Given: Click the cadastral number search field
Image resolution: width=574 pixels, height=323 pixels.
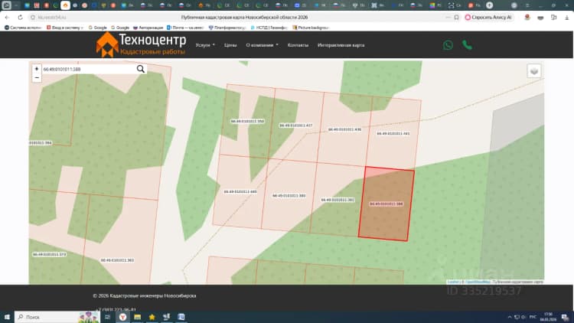Looking at the screenshot, I should point(89,69).
